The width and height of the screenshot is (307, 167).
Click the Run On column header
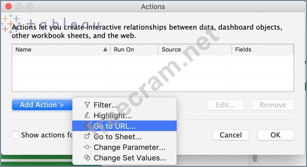coord(124,49)
